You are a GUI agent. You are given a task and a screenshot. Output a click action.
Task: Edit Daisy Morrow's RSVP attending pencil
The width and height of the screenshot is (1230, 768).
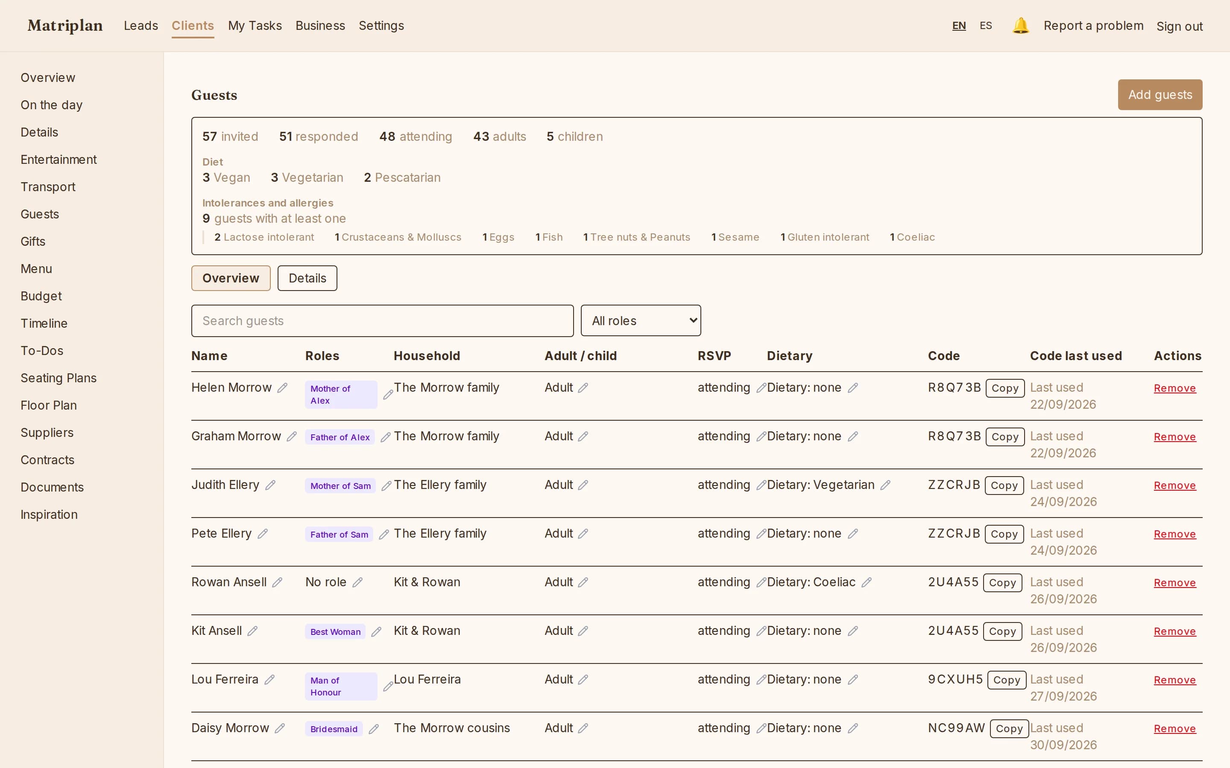761,728
